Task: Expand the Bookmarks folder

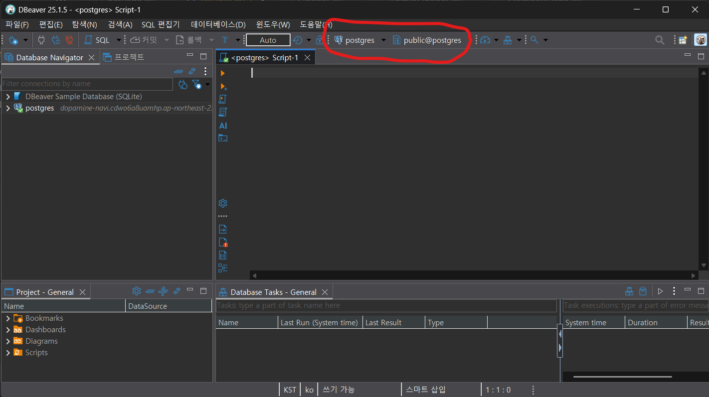Action: click(8, 318)
